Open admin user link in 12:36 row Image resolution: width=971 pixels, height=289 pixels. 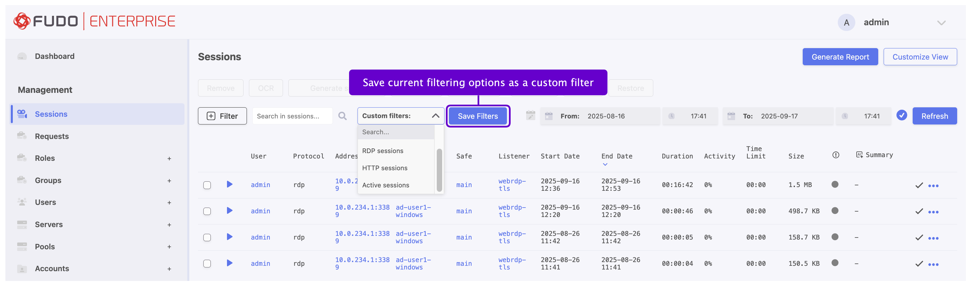pos(260,185)
